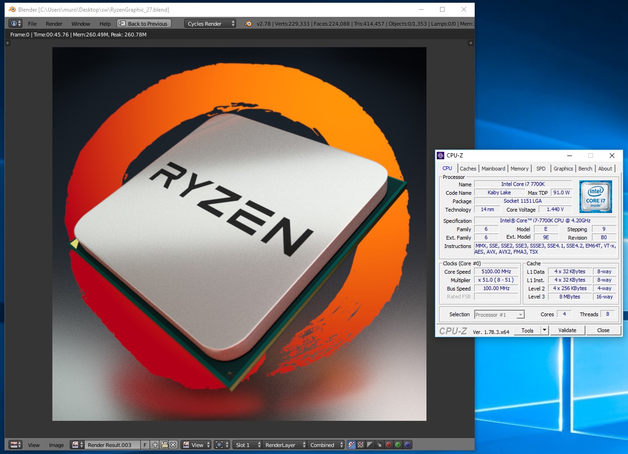Open the Processor #1 selection dropdown in CPU-Z
The height and width of the screenshot is (454, 628).
click(x=499, y=315)
